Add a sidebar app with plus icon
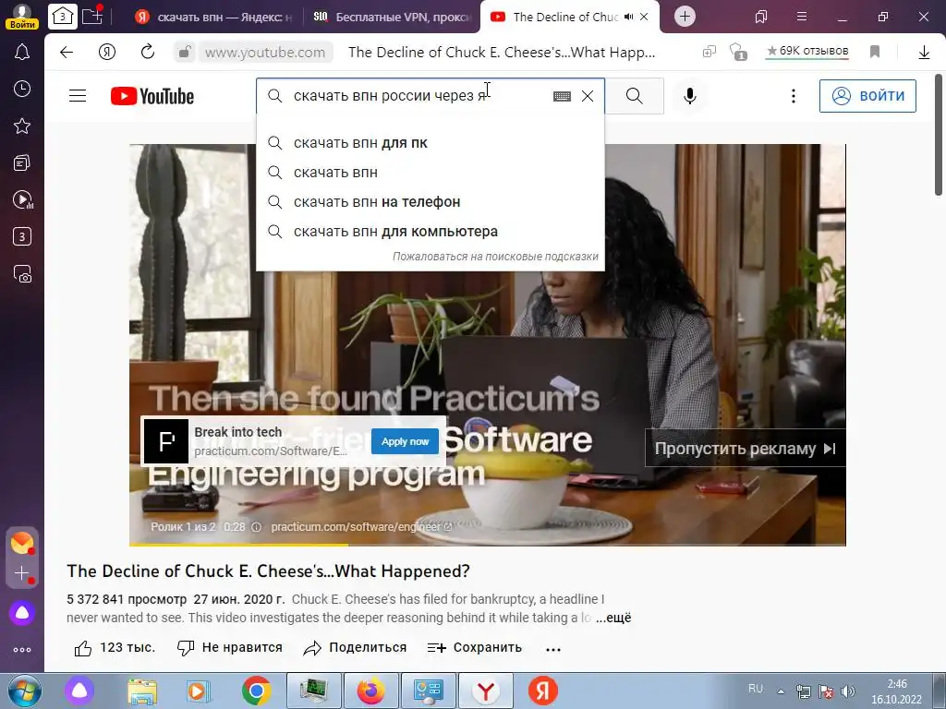The width and height of the screenshot is (946, 709). tap(22, 573)
